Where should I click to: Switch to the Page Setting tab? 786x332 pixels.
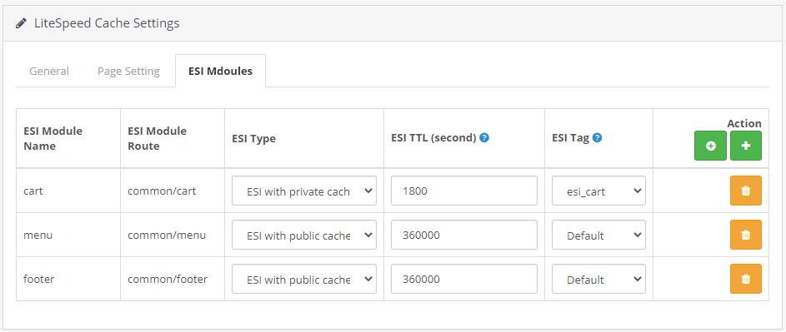(129, 71)
